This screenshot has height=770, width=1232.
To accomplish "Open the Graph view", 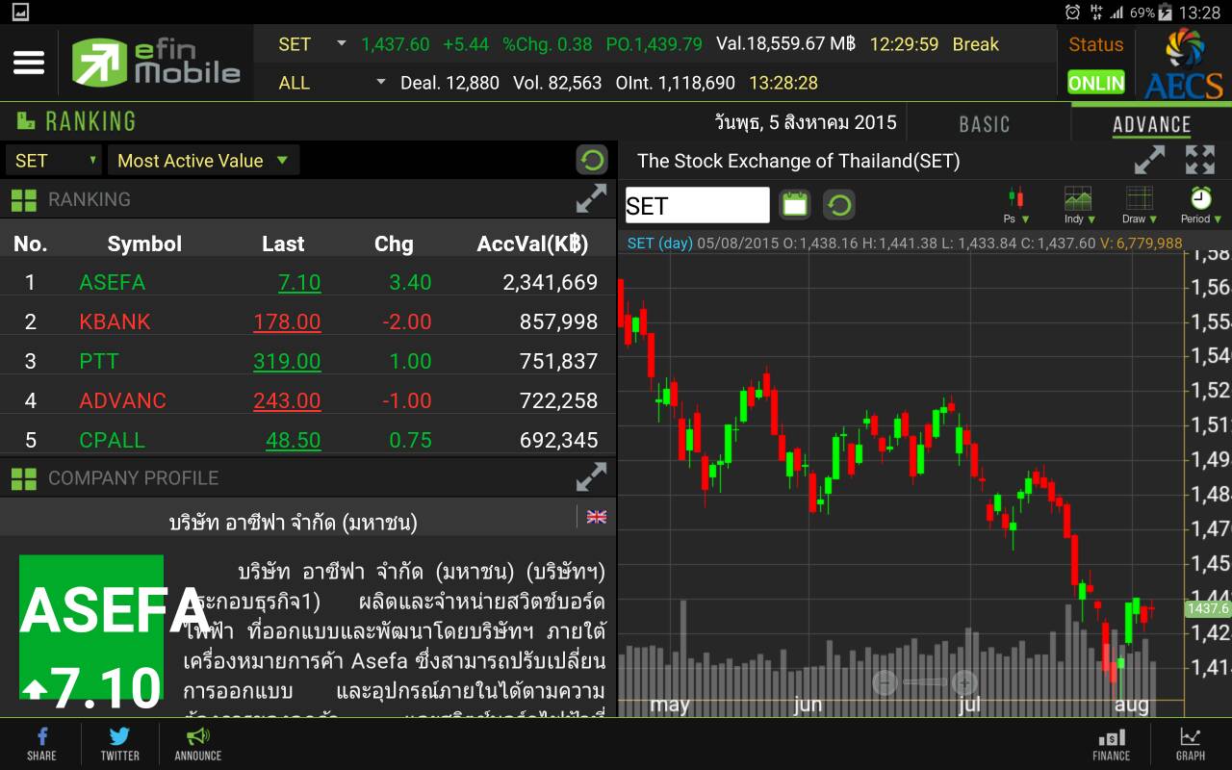I will (1191, 744).
